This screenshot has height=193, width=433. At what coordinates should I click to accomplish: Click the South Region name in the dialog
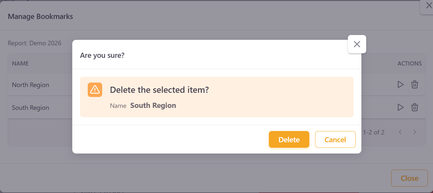pyautogui.click(x=153, y=105)
